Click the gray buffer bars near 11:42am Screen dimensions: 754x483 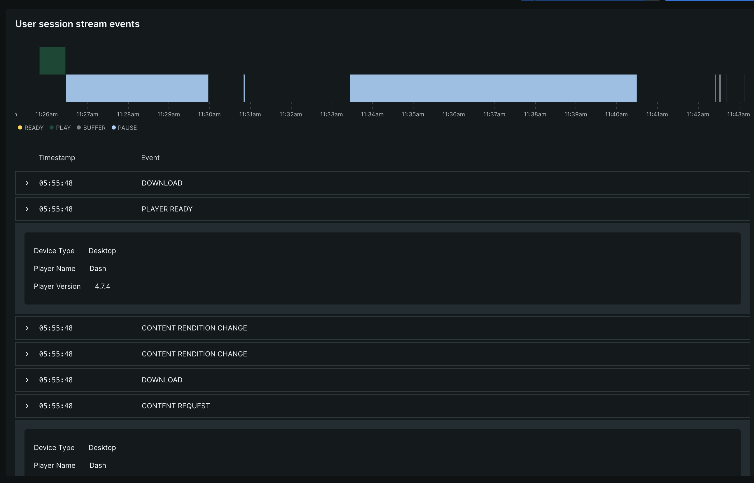[x=720, y=88]
